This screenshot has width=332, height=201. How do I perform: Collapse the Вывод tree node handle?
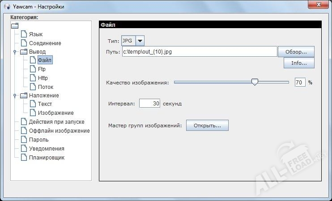tap(15, 52)
